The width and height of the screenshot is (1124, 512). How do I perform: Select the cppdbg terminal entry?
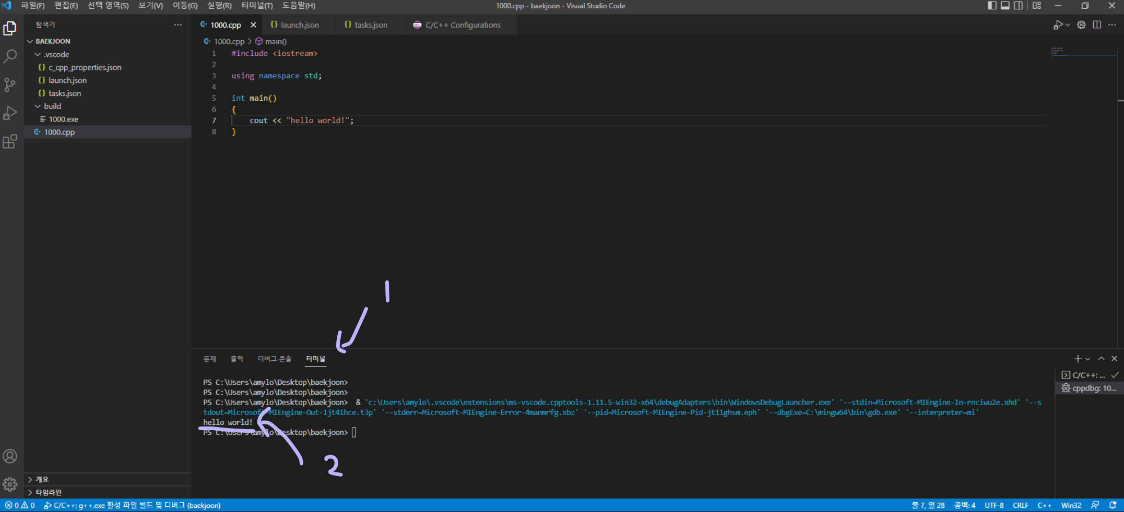click(x=1090, y=388)
